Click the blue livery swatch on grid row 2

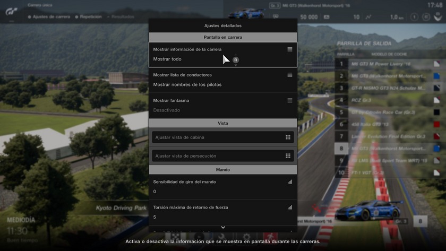(x=436, y=76)
